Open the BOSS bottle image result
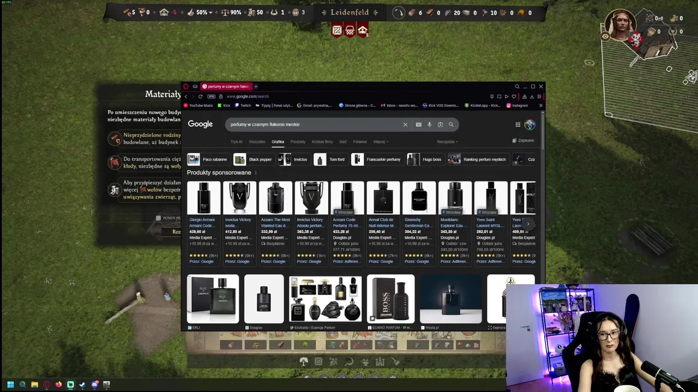This screenshot has height=392, width=698. pos(390,299)
